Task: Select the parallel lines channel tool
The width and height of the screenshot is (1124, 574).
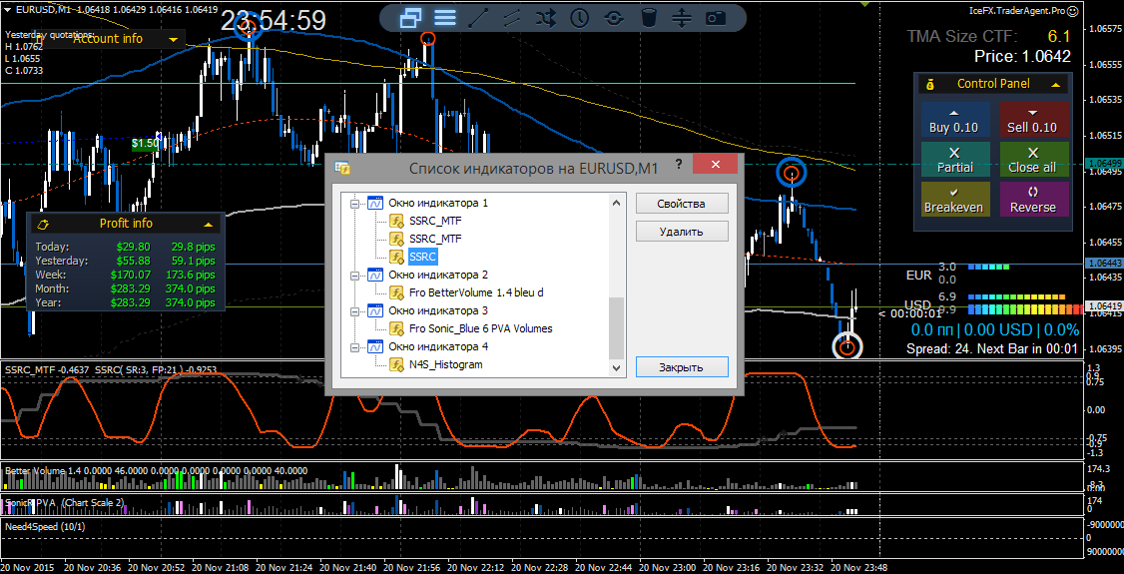Action: pyautogui.click(x=512, y=17)
